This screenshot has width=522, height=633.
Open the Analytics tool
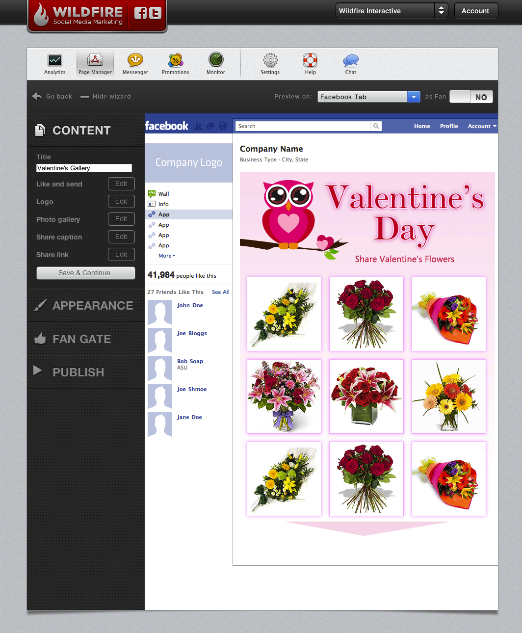[55, 64]
